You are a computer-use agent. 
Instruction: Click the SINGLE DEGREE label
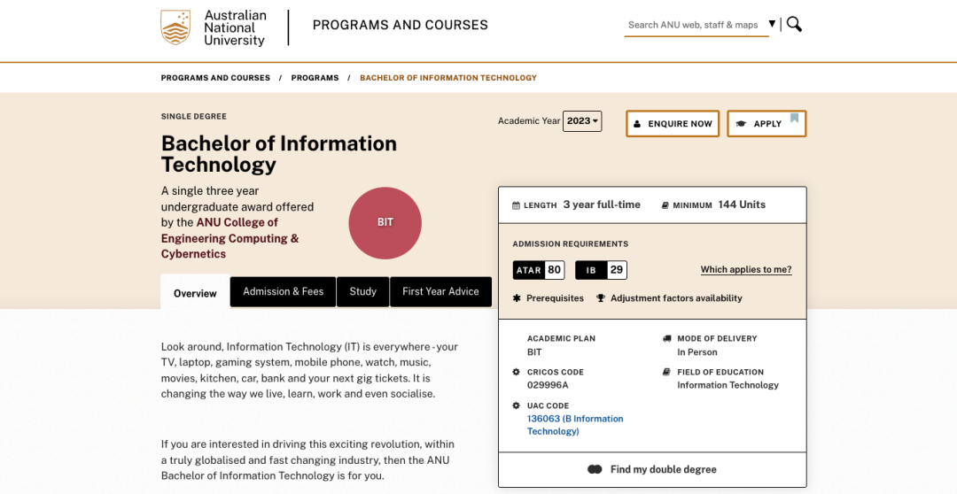[193, 117]
